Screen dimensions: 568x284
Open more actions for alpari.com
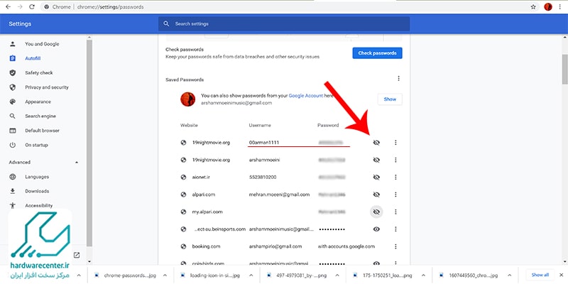(x=395, y=195)
